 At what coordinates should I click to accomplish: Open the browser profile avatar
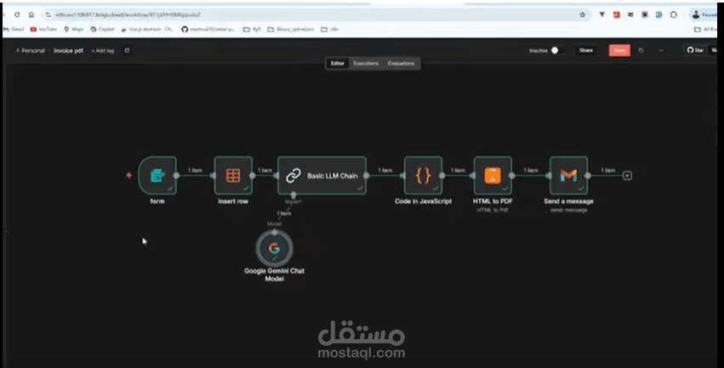(x=696, y=14)
